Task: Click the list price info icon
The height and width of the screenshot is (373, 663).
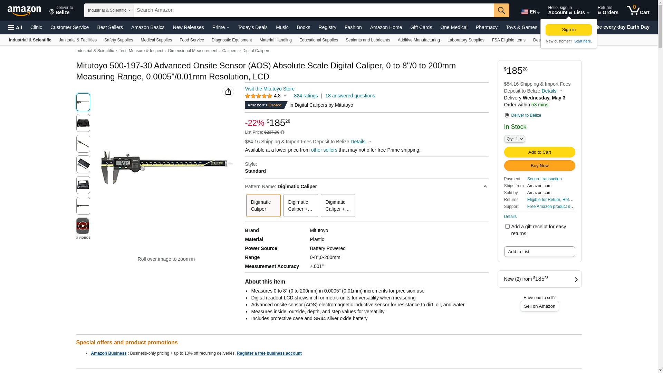Action: pyautogui.click(x=282, y=132)
